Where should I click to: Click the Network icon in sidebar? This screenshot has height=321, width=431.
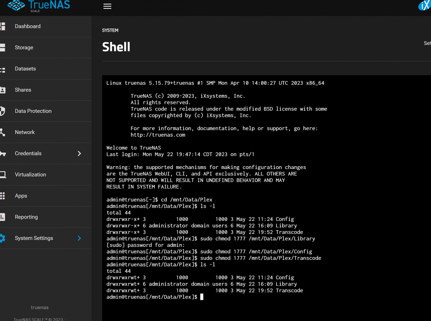(x=3, y=132)
